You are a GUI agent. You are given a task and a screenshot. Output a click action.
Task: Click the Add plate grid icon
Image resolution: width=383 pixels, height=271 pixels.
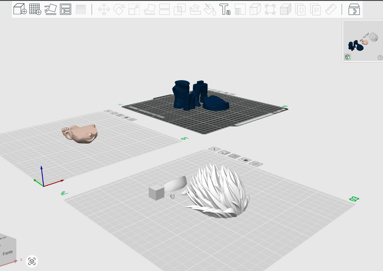[35, 9]
